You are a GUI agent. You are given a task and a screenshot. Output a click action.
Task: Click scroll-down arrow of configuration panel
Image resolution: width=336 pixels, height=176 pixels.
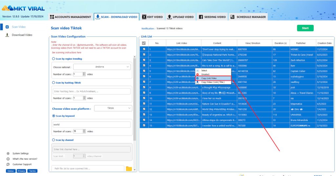pyautogui.click(x=135, y=169)
